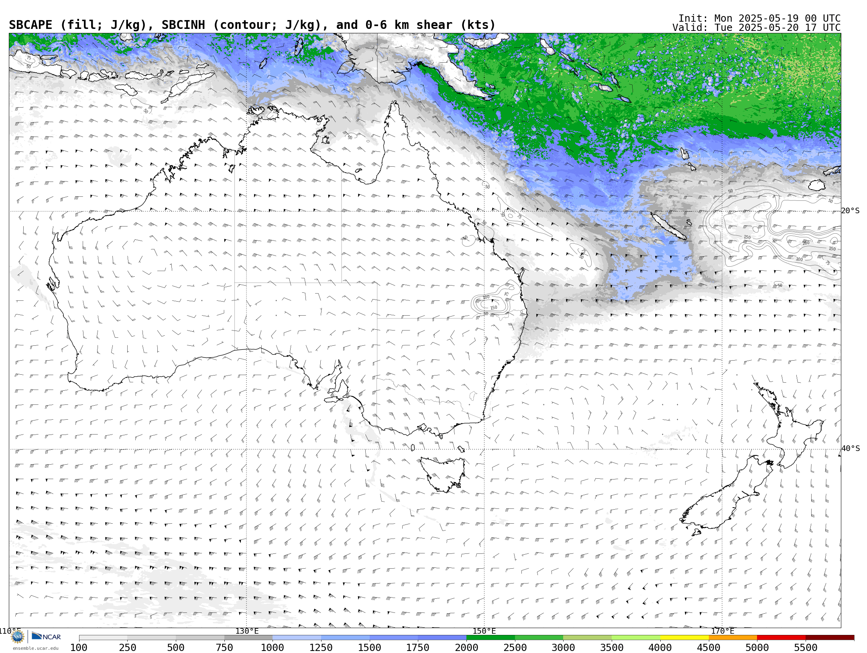This screenshot has height=653, width=867.
Task: Click the SBCAPE, SBCINH and shear chart title
Action: (x=252, y=25)
